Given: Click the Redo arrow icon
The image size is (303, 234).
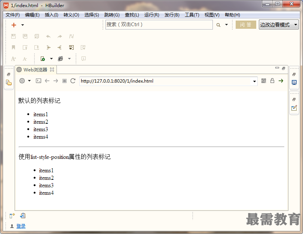Looking at the screenshot, I should 60,36.
